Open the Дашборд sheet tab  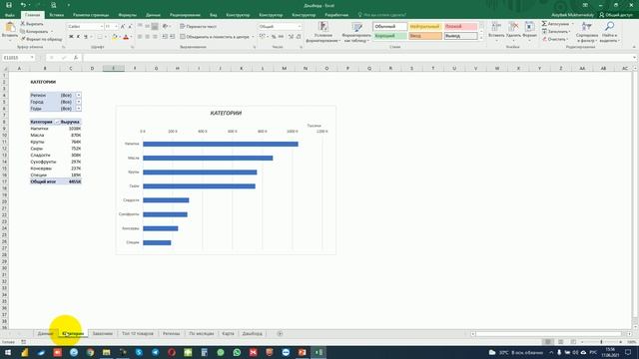(252, 334)
